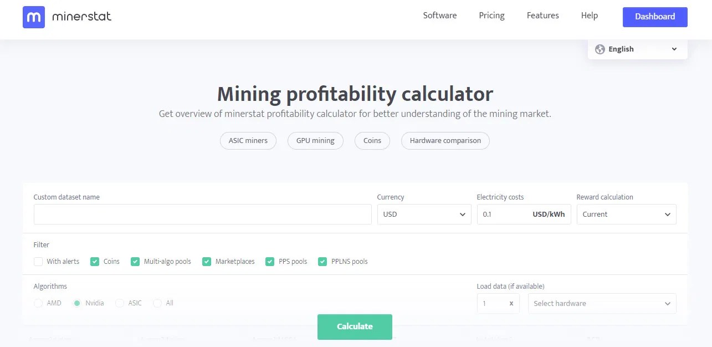Disable the Coins filter checkbox

[x=95, y=261]
